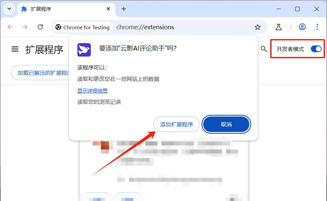Click the chrome://extensions address bar
Viewport: 327px width, 201px height.
click(182, 27)
